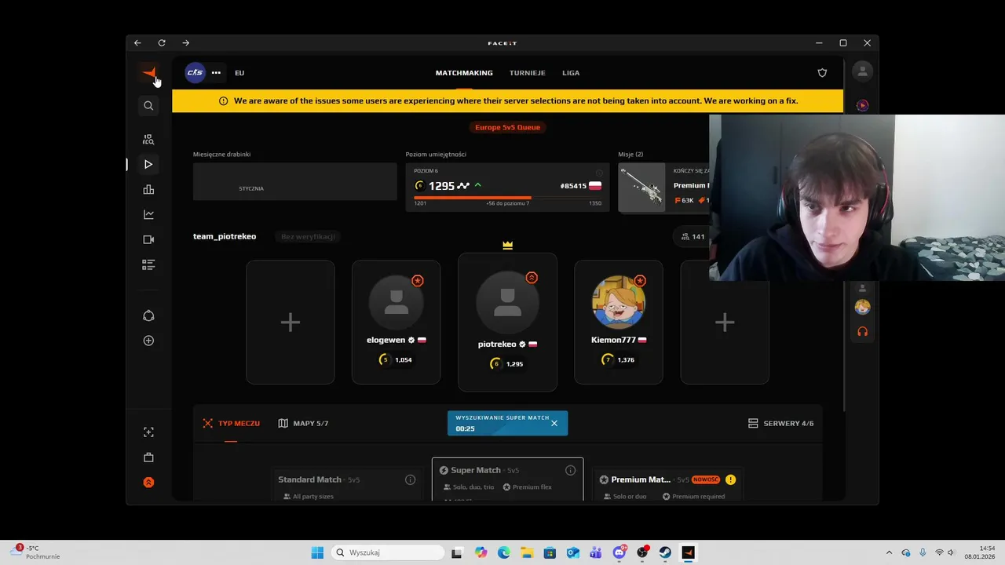
Task: Open the leaderboard bar chart sidebar icon
Action: coord(148,189)
